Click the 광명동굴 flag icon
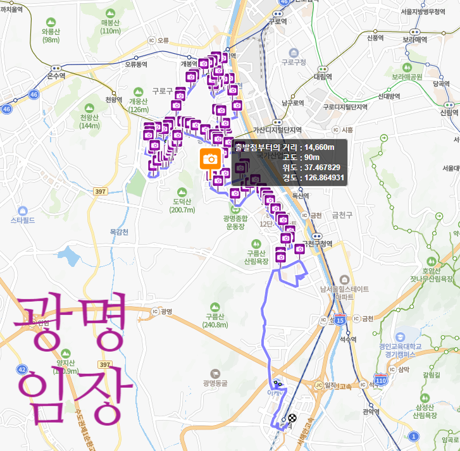 [215, 374]
